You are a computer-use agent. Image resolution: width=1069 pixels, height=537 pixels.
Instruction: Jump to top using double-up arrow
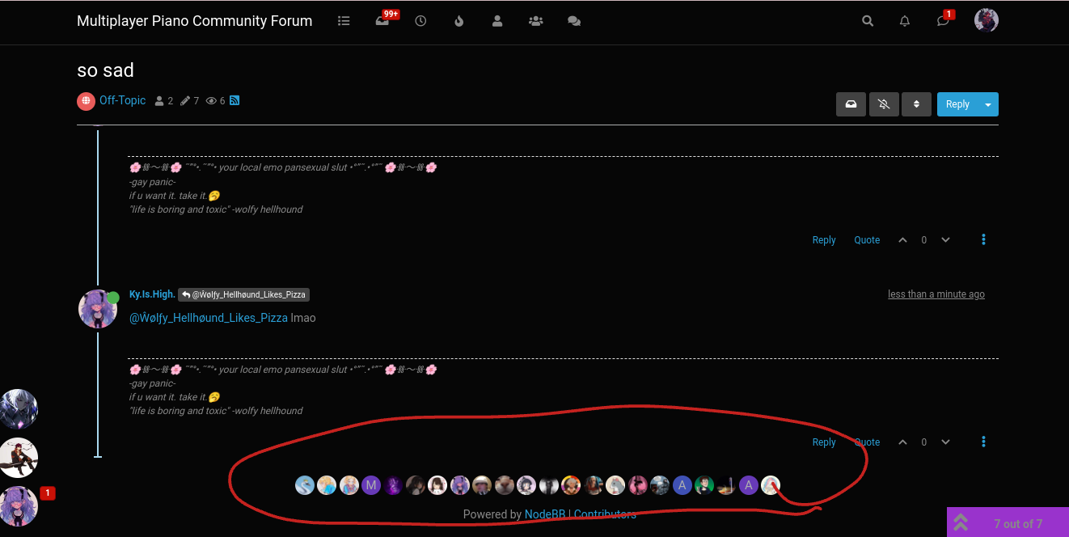pyautogui.click(x=961, y=522)
